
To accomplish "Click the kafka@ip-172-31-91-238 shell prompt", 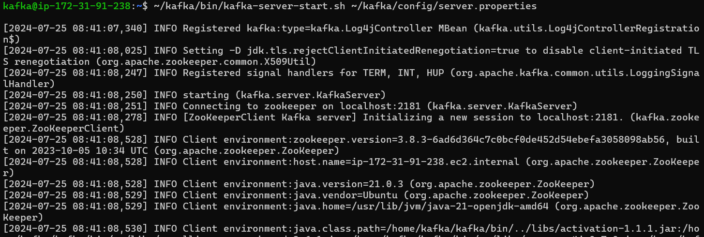I will pos(67,6).
